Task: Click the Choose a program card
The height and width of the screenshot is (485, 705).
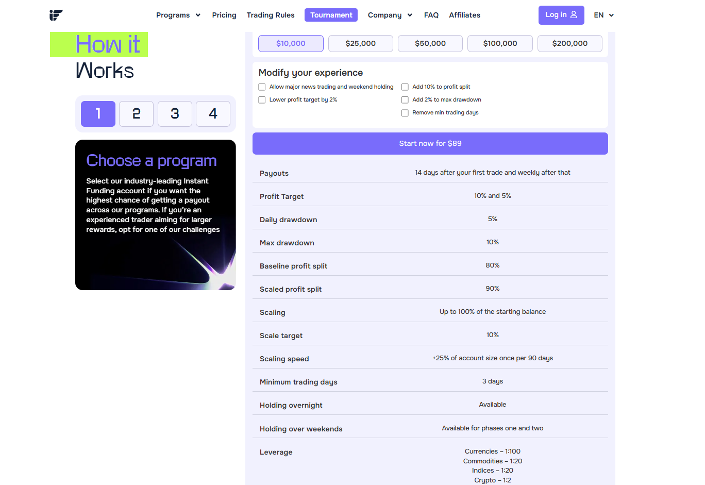Action: pyautogui.click(x=156, y=215)
